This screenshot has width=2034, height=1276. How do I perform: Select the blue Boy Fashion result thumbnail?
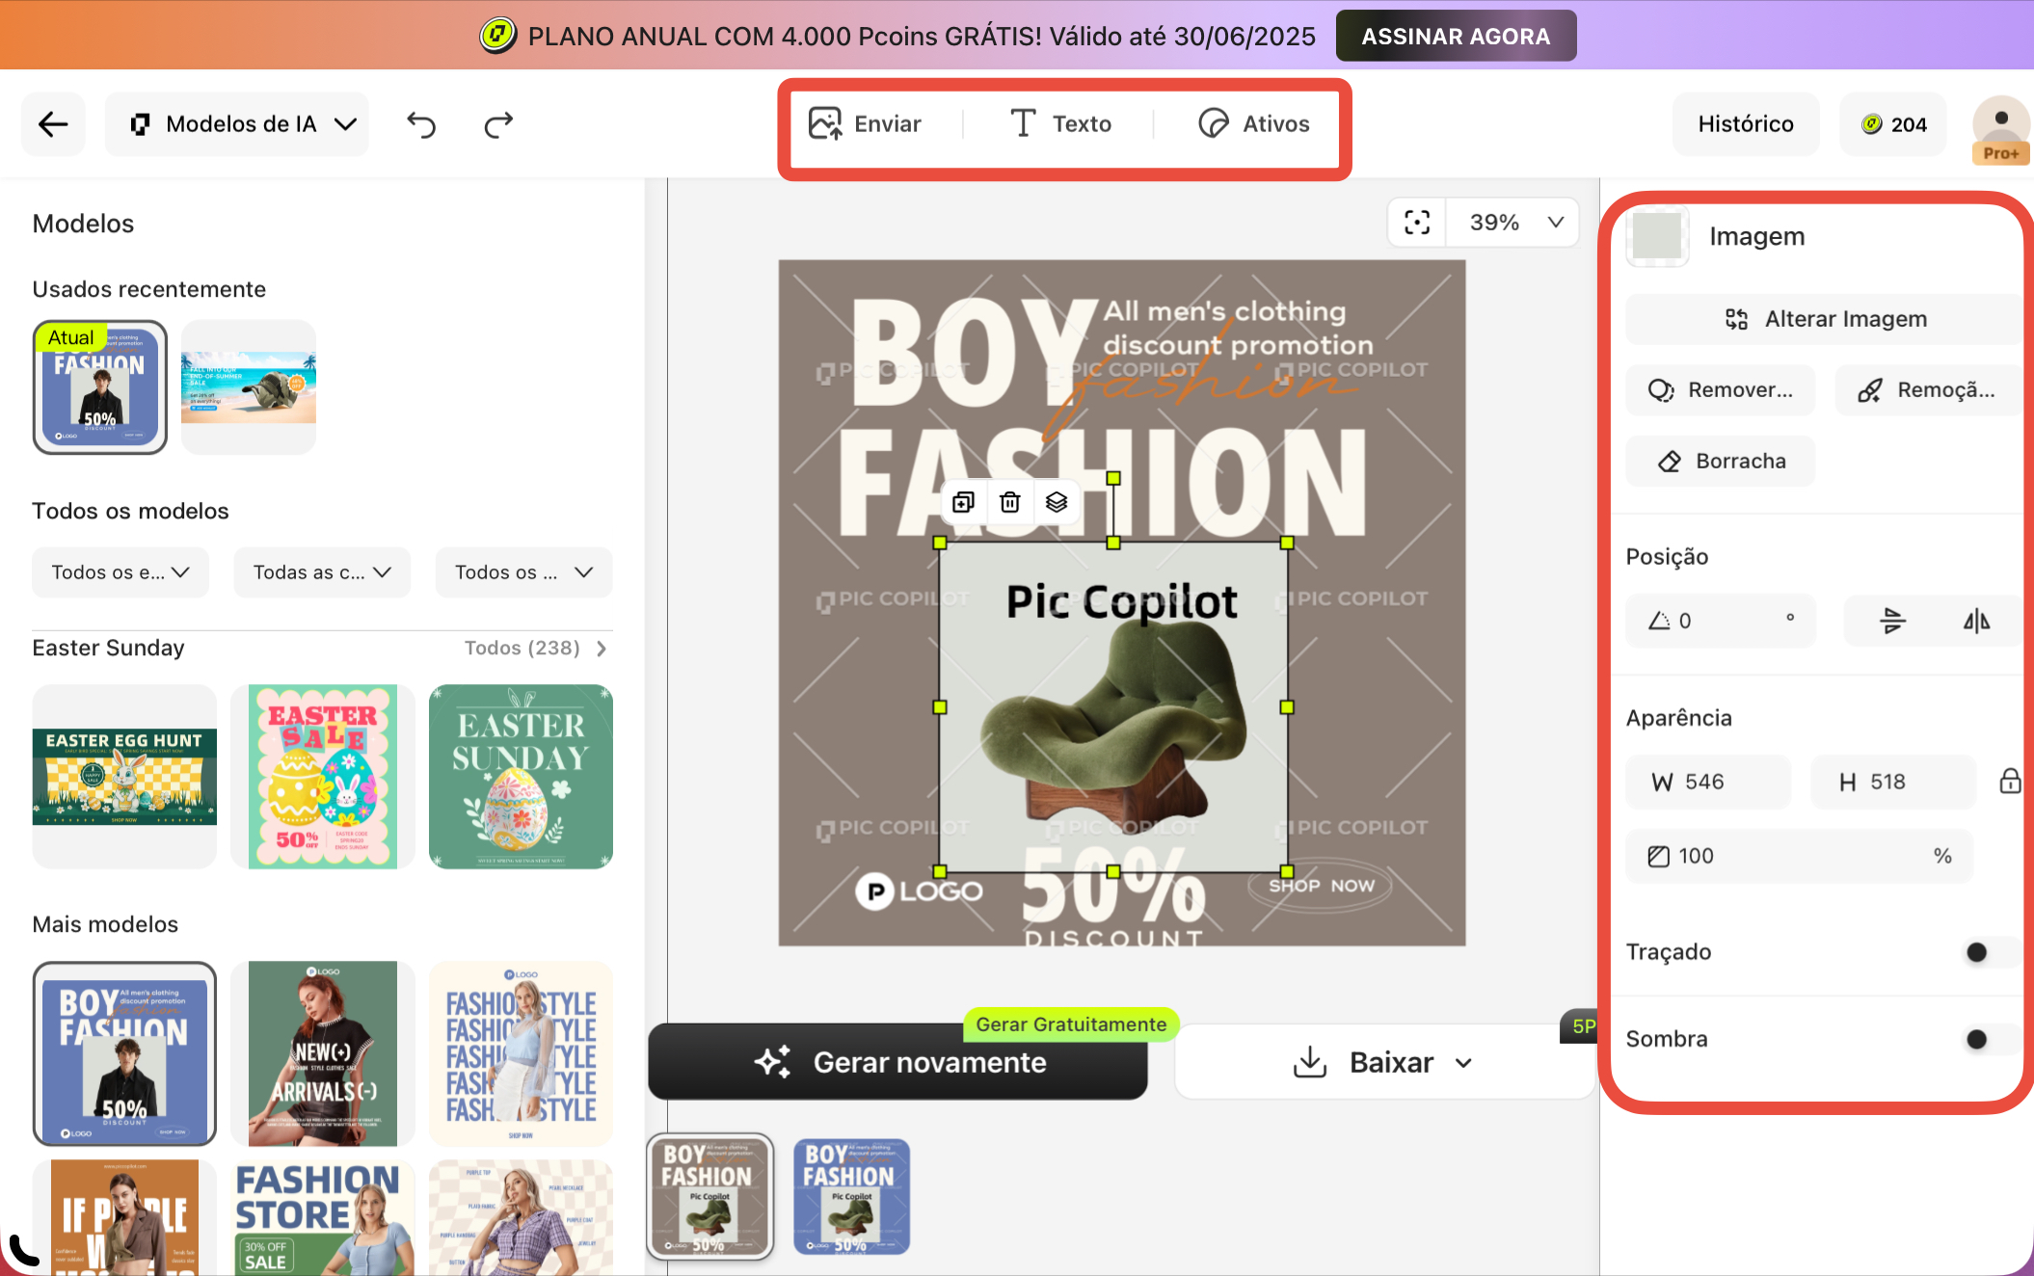pyautogui.click(x=851, y=1196)
